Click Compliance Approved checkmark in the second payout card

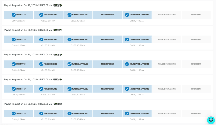[127, 40]
